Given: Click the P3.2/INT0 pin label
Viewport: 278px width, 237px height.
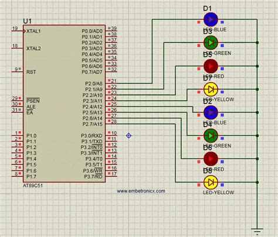Looking at the screenshot, I should click(x=91, y=147).
